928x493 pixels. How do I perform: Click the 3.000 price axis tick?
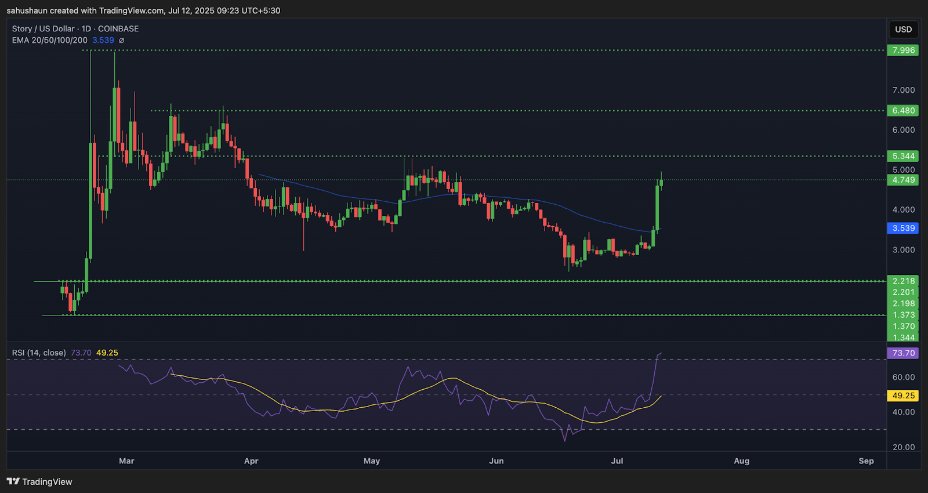point(903,250)
